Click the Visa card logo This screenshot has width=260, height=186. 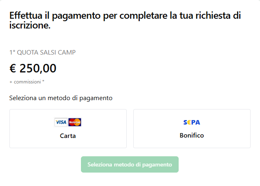[x=61, y=122]
